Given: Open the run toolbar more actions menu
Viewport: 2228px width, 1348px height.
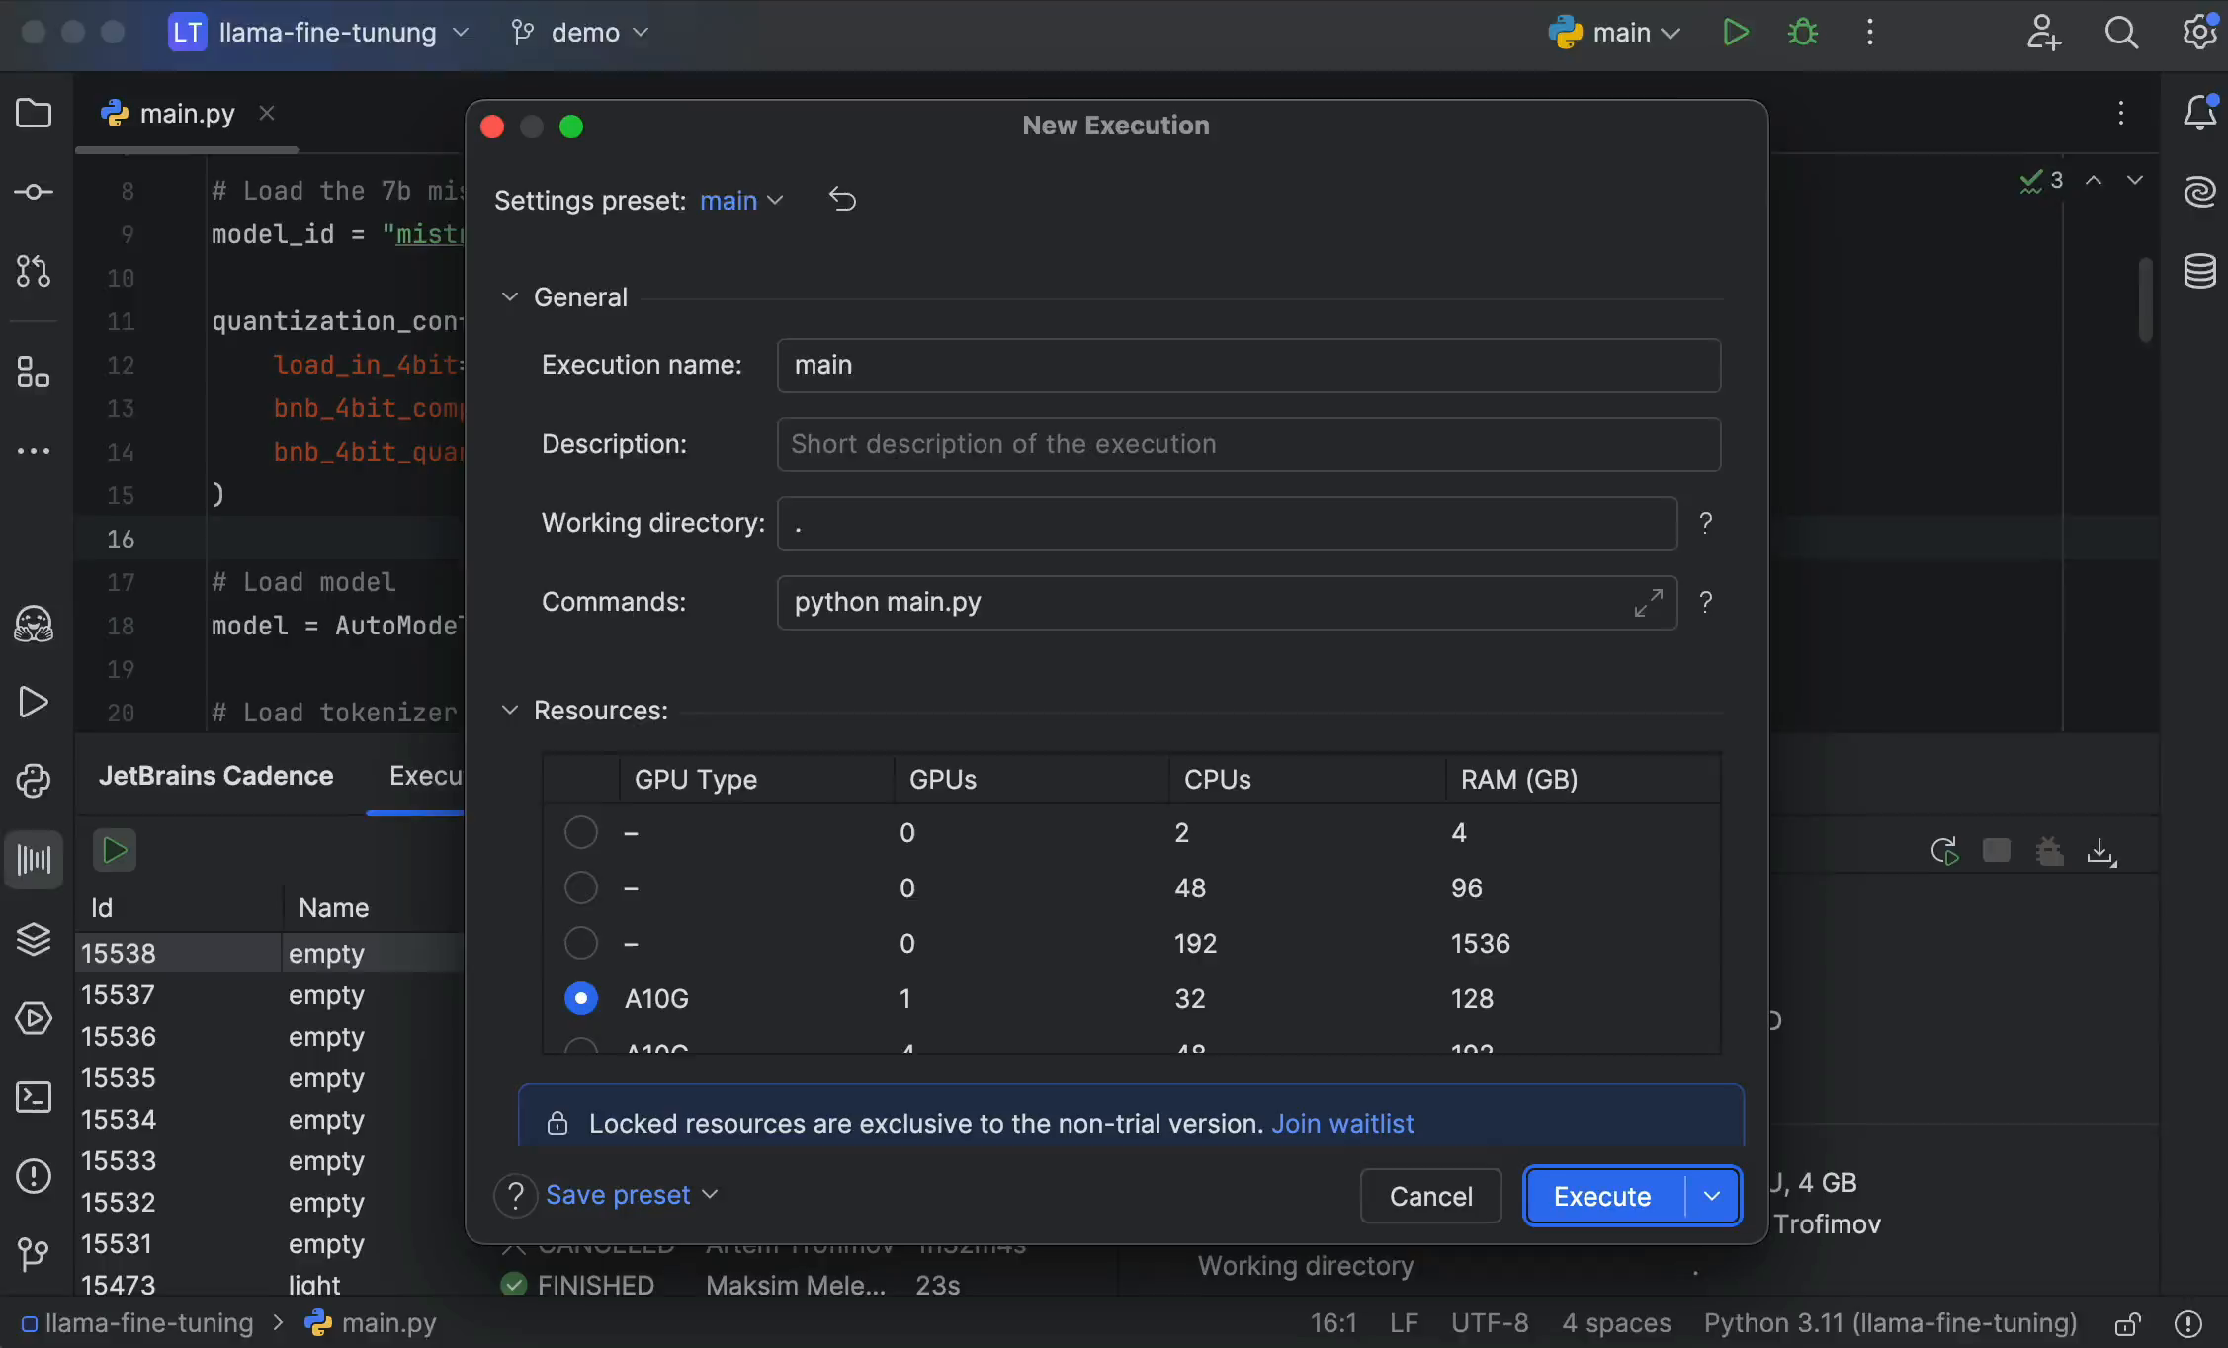Looking at the screenshot, I should [1869, 33].
